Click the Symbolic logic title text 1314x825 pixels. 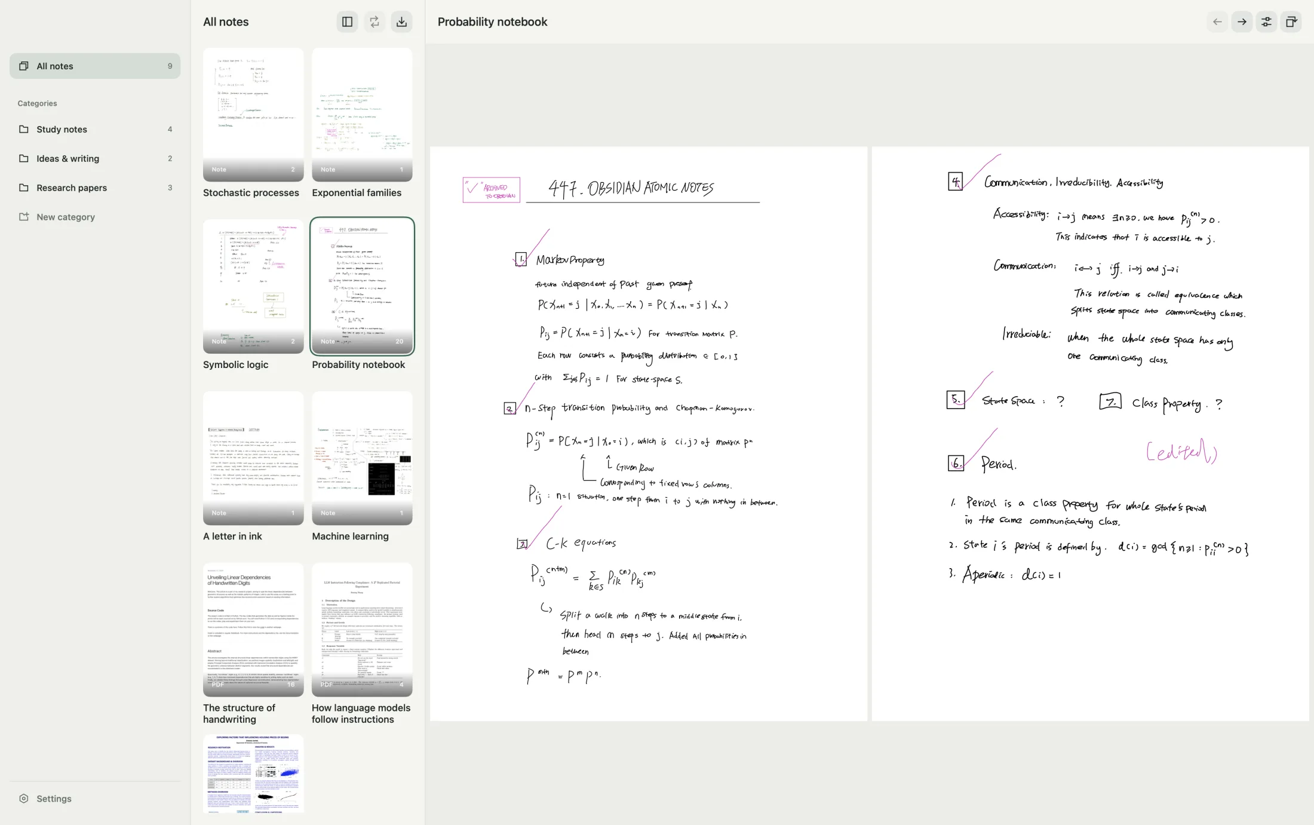click(235, 364)
